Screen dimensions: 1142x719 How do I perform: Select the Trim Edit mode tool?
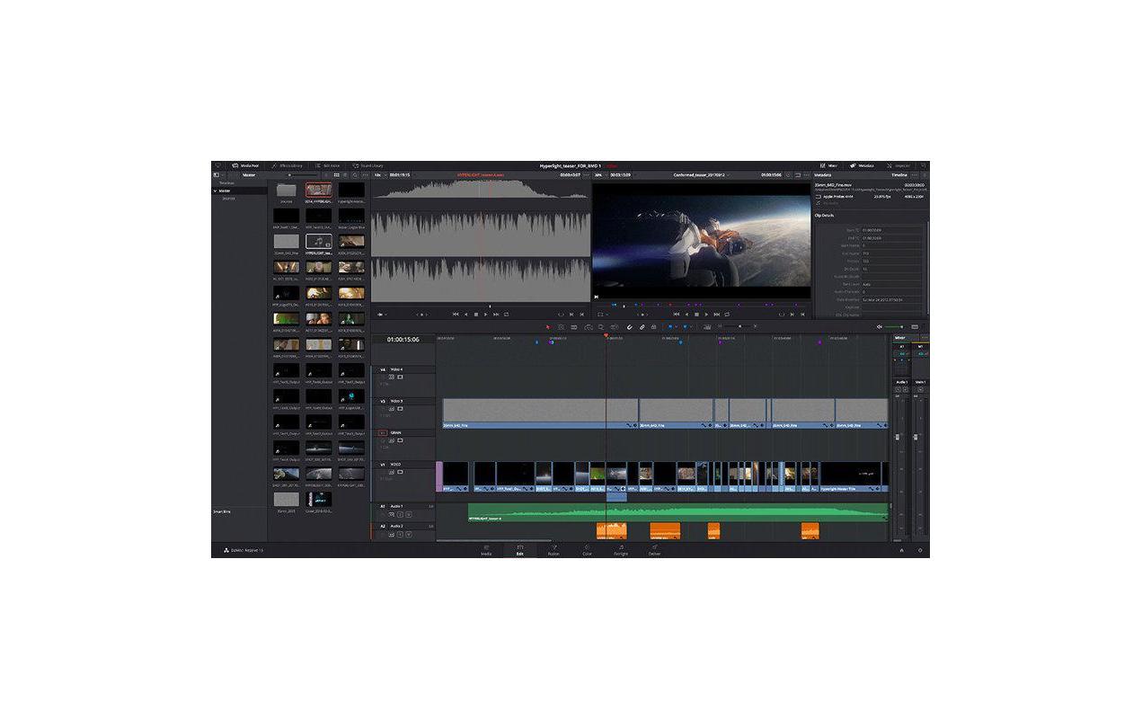562,326
